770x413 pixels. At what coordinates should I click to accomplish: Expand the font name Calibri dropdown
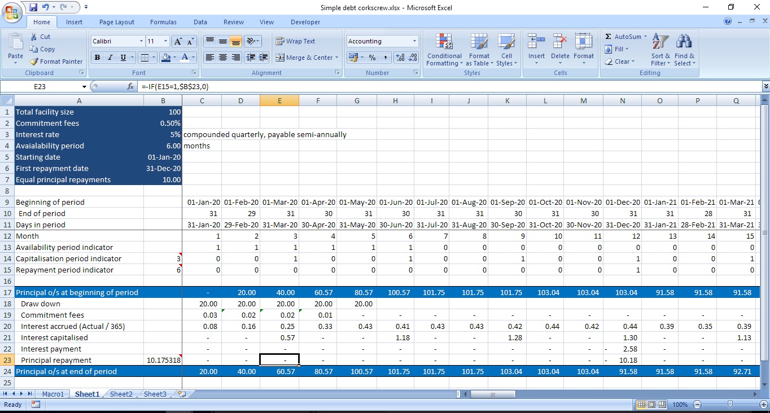pyautogui.click(x=141, y=41)
